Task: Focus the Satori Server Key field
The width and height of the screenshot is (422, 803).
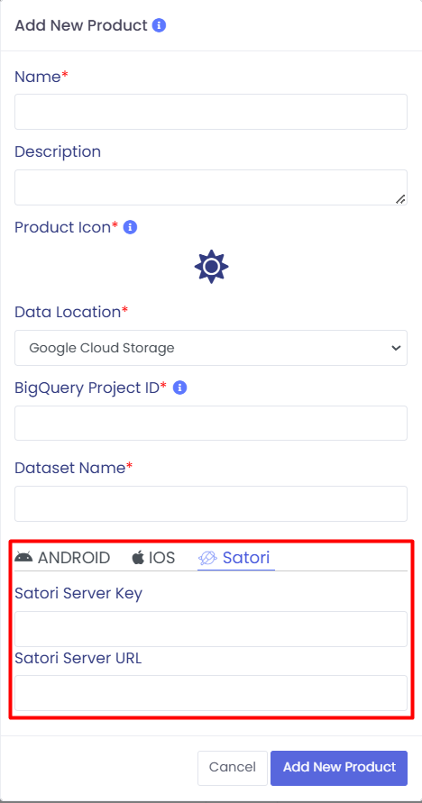Action: pyautogui.click(x=211, y=629)
